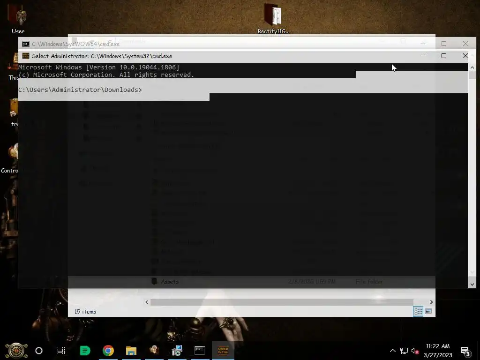Show hidden system tray icons
Screen dimensions: 480x360
tap(392, 351)
